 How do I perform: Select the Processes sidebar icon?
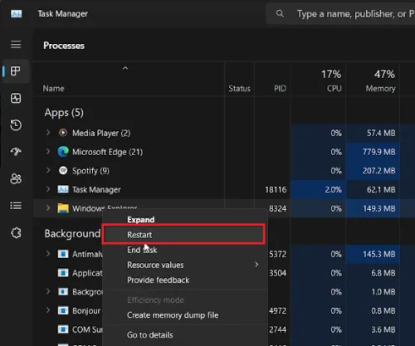pos(16,71)
